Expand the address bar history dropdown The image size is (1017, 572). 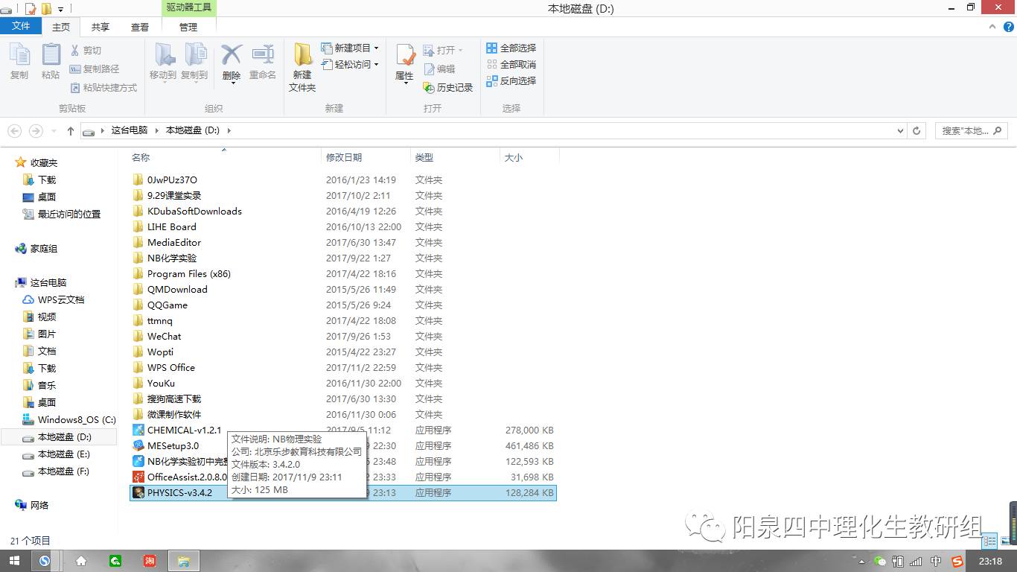[901, 130]
